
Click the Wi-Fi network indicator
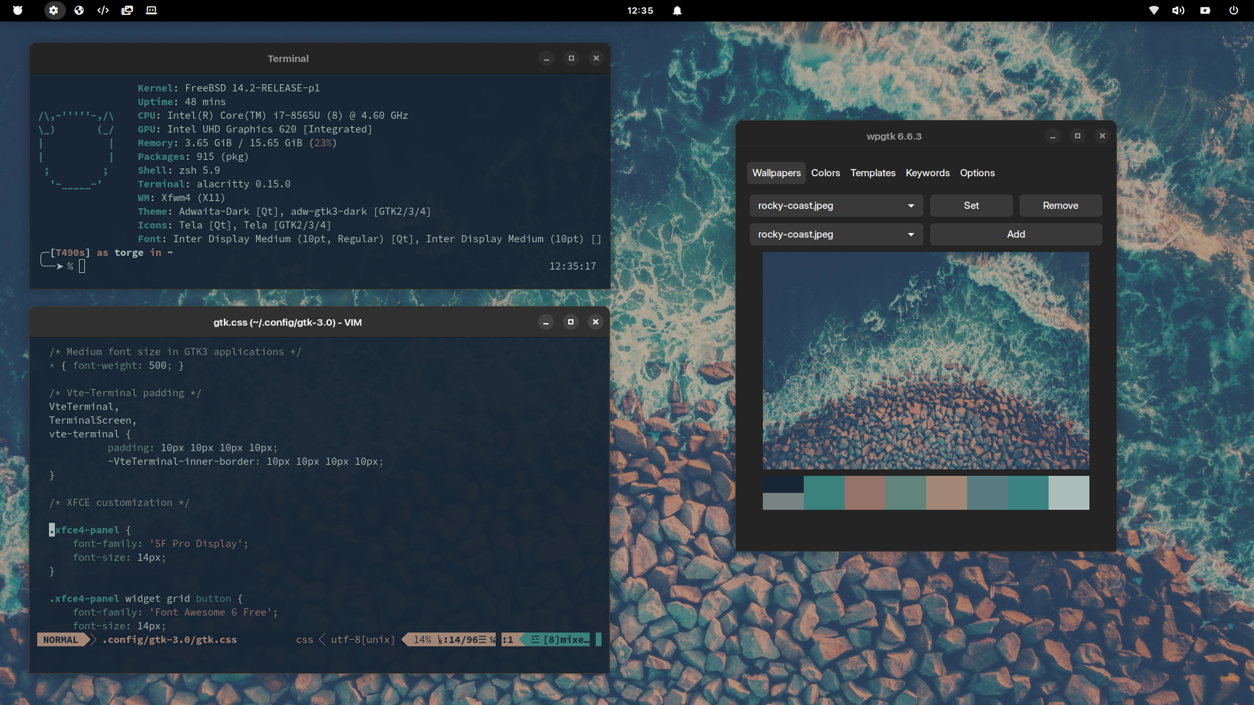pos(1154,10)
